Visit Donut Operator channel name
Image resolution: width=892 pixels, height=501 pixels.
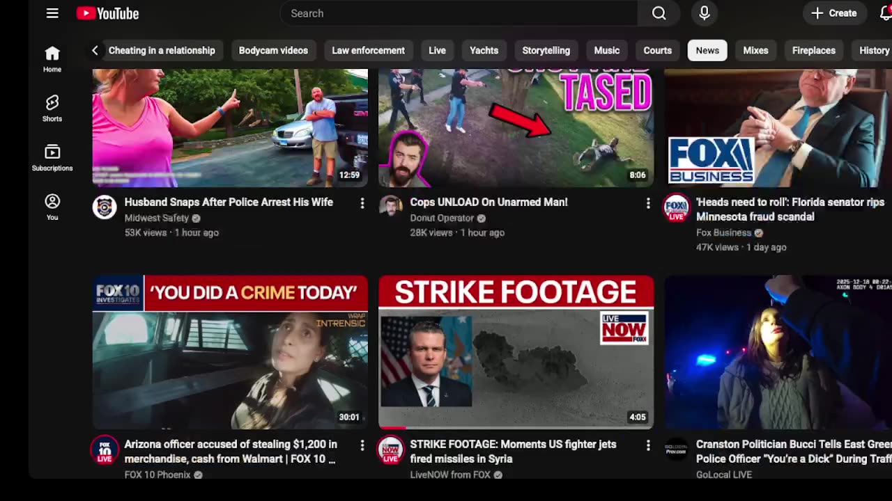pos(442,218)
